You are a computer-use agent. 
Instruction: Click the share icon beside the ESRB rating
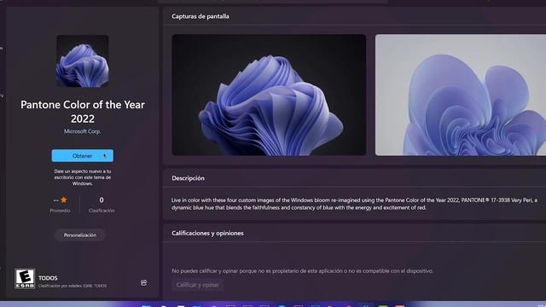pyautogui.click(x=144, y=282)
